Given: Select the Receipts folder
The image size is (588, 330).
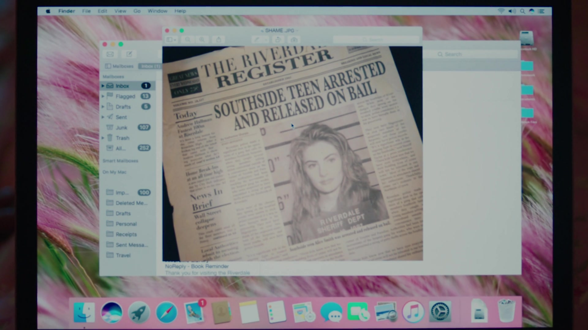Looking at the screenshot, I should coord(128,234).
